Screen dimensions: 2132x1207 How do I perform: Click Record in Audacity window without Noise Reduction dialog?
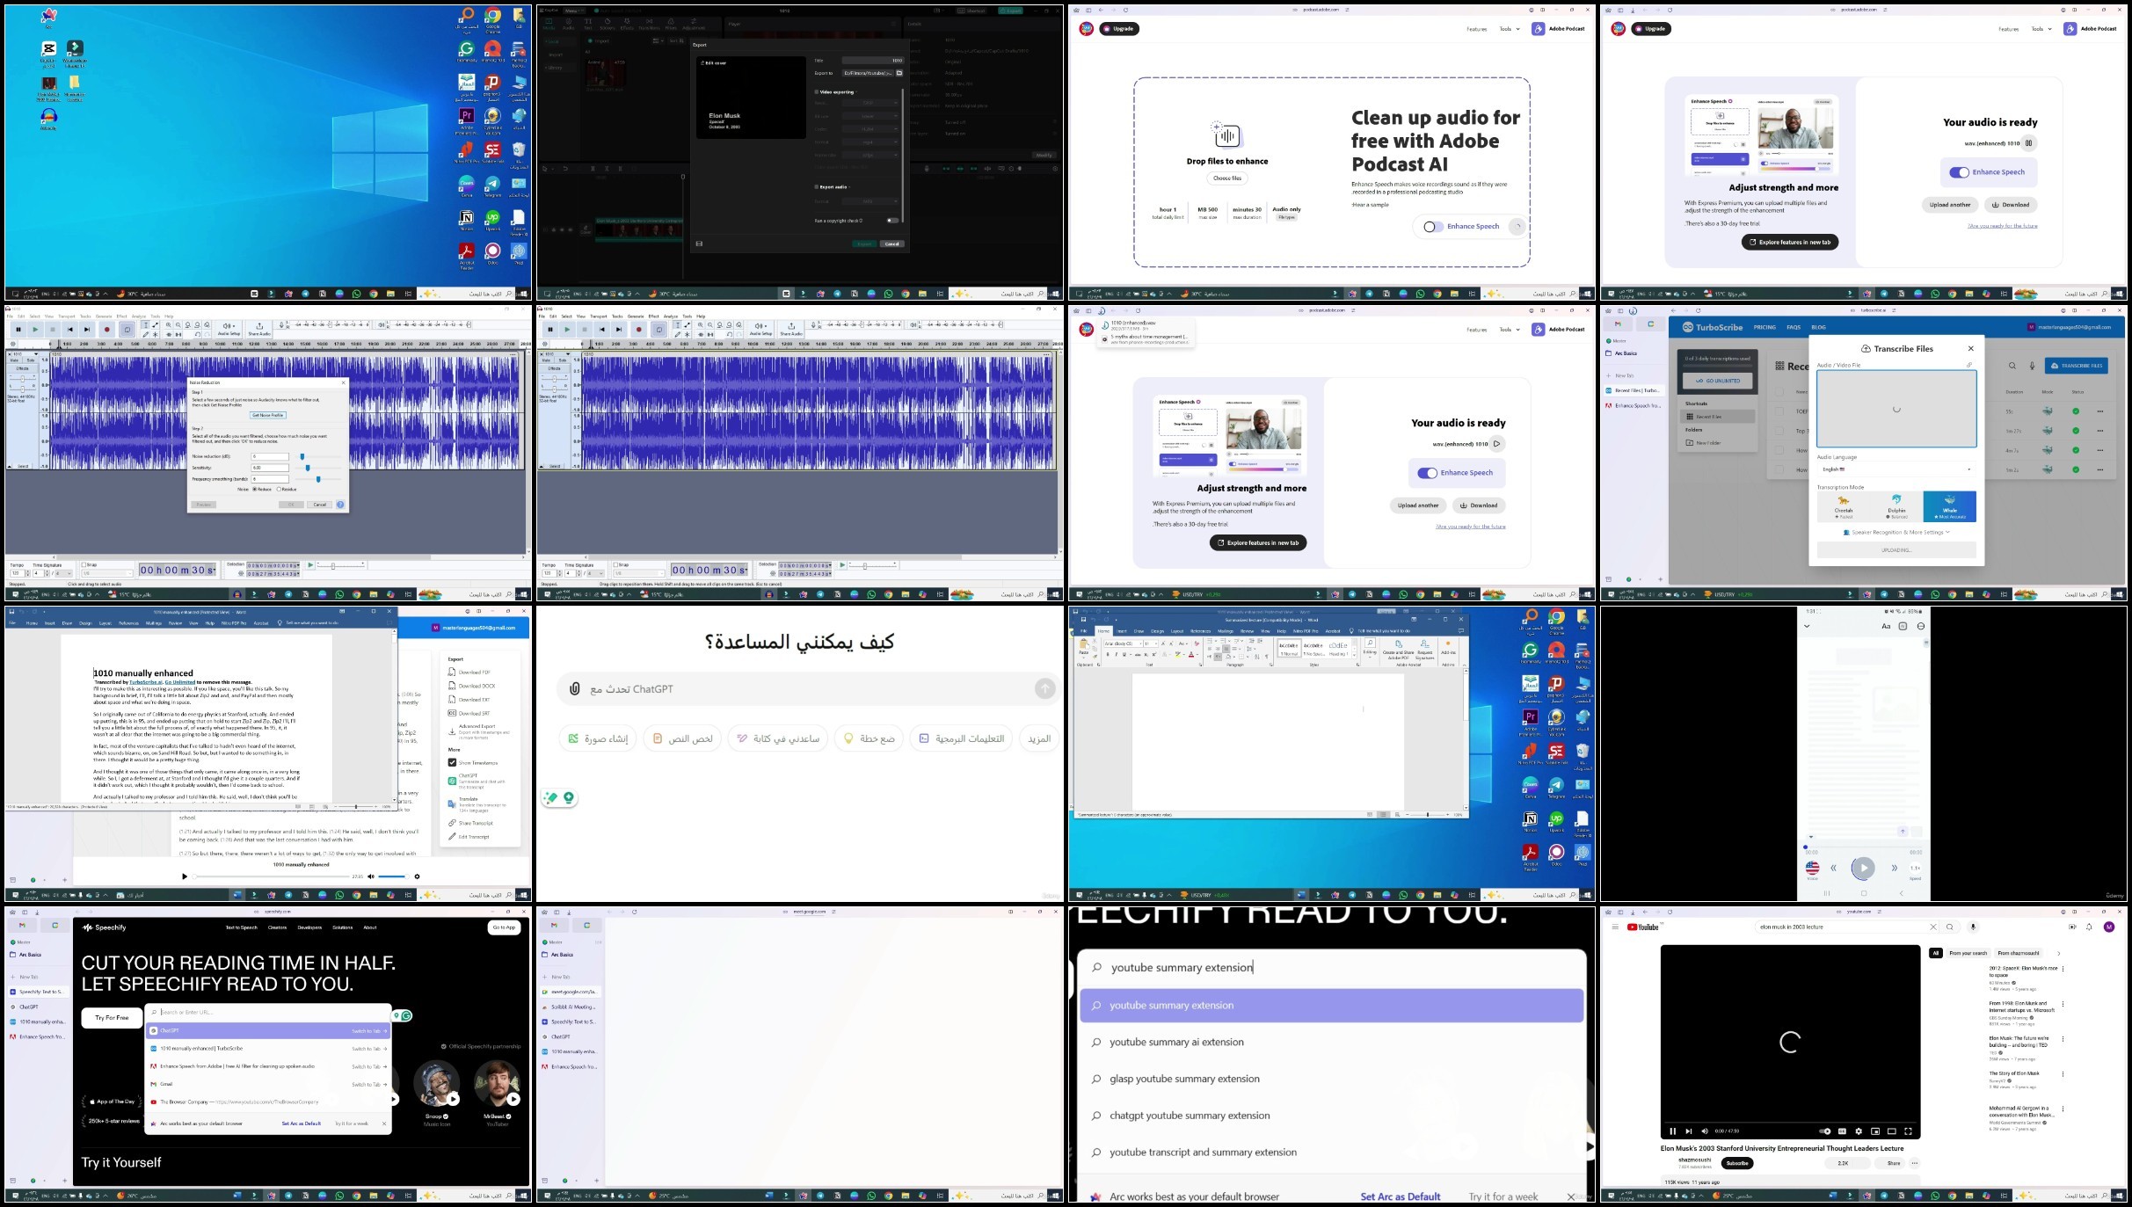tap(639, 330)
